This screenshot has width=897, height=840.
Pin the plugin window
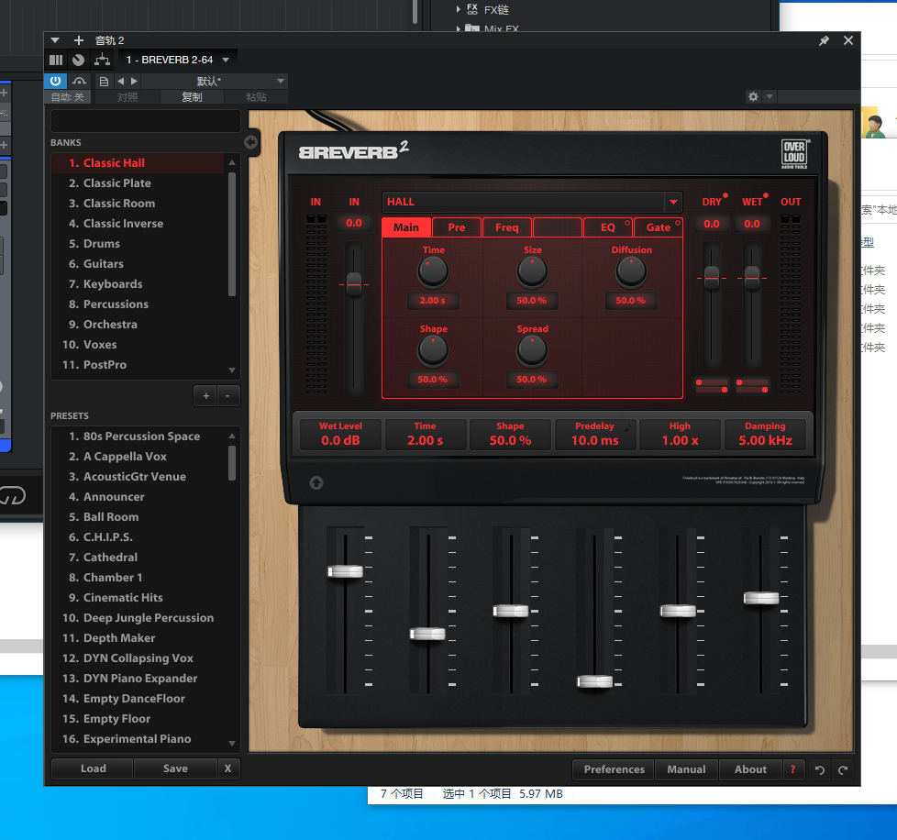click(x=824, y=40)
